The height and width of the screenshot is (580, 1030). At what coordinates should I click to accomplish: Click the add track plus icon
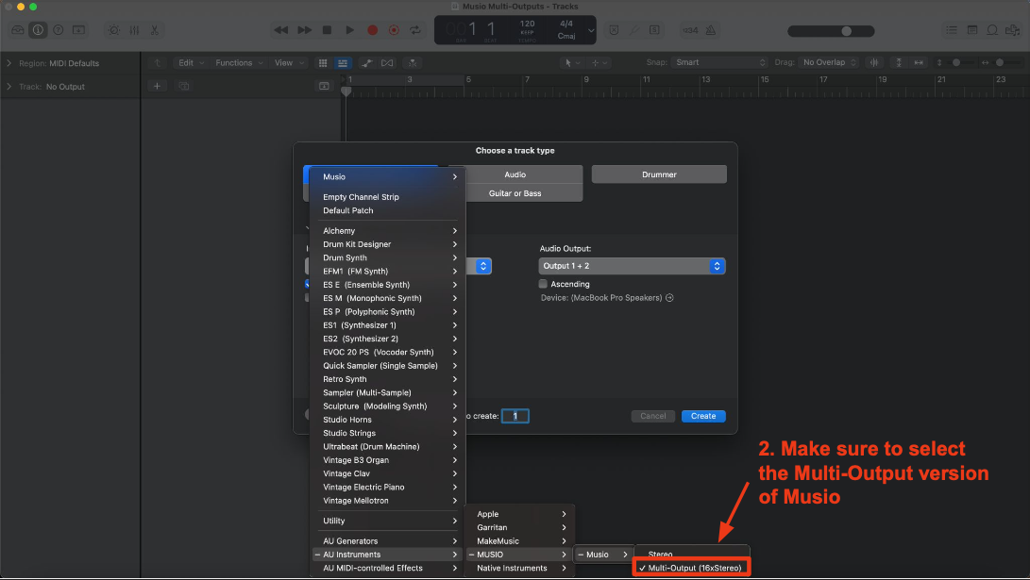tap(157, 86)
